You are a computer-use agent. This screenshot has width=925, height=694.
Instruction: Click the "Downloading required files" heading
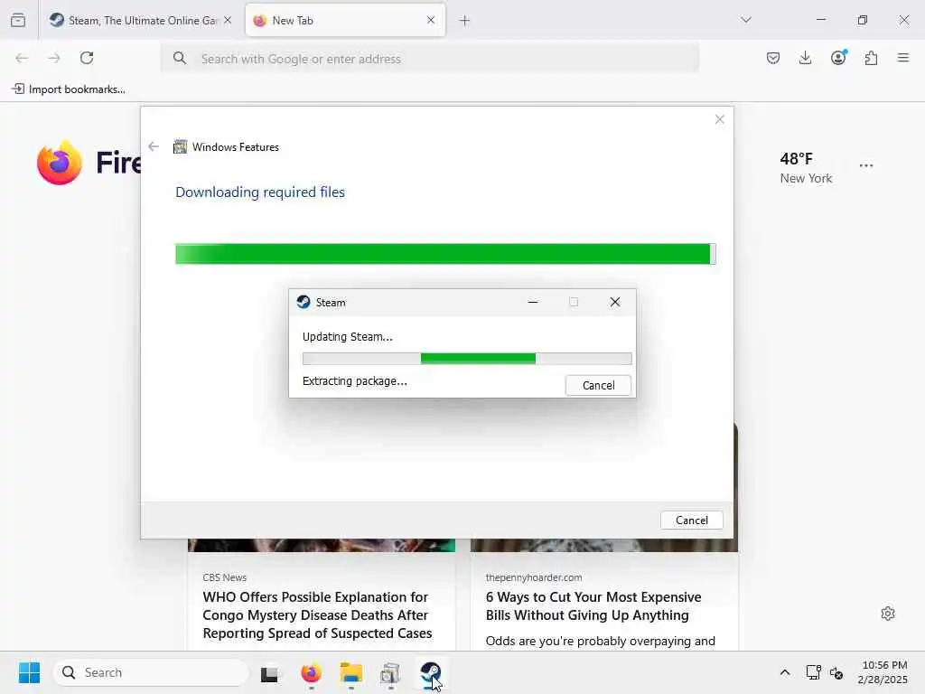click(x=260, y=192)
